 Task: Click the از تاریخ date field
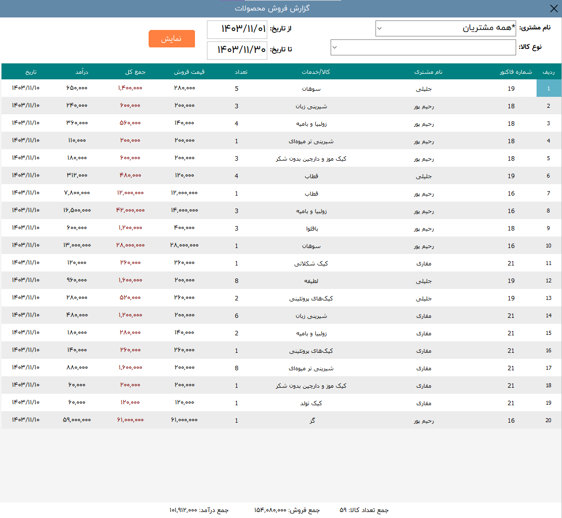(x=237, y=29)
